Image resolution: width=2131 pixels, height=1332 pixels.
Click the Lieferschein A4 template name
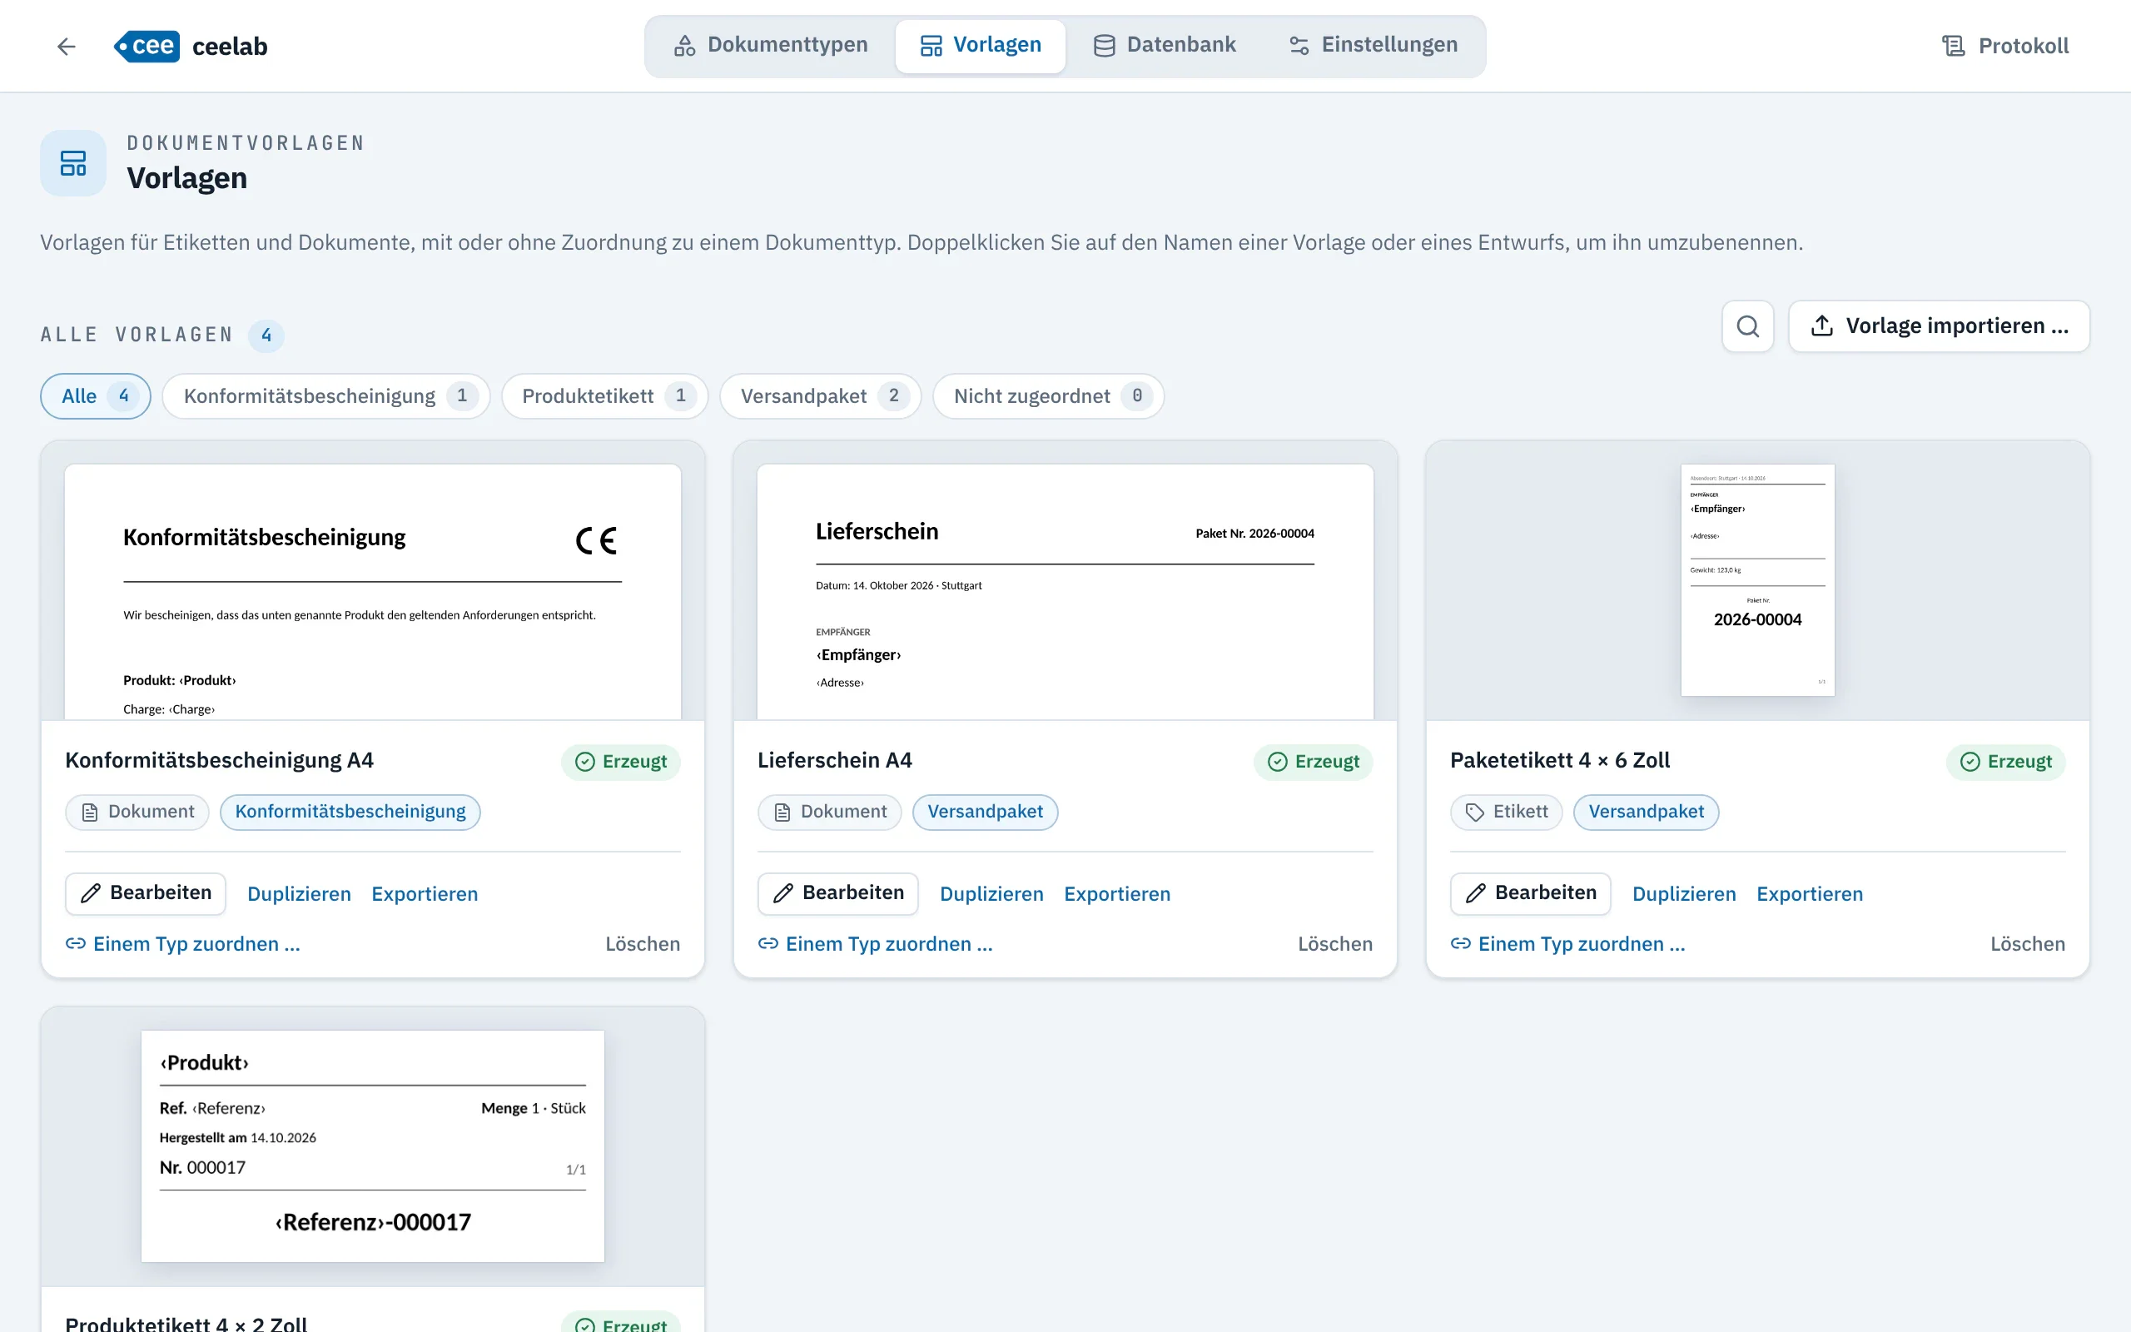(835, 760)
